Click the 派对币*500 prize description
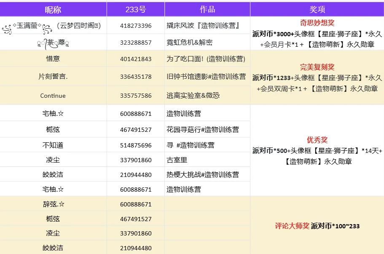384x254 pixels. pos(317,156)
